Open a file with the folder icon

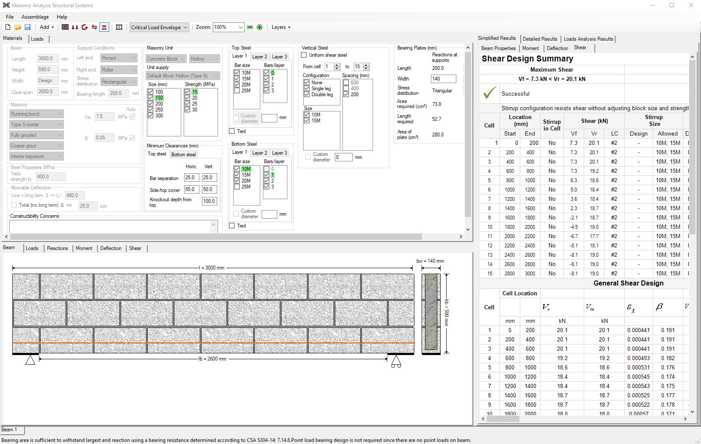18,27
